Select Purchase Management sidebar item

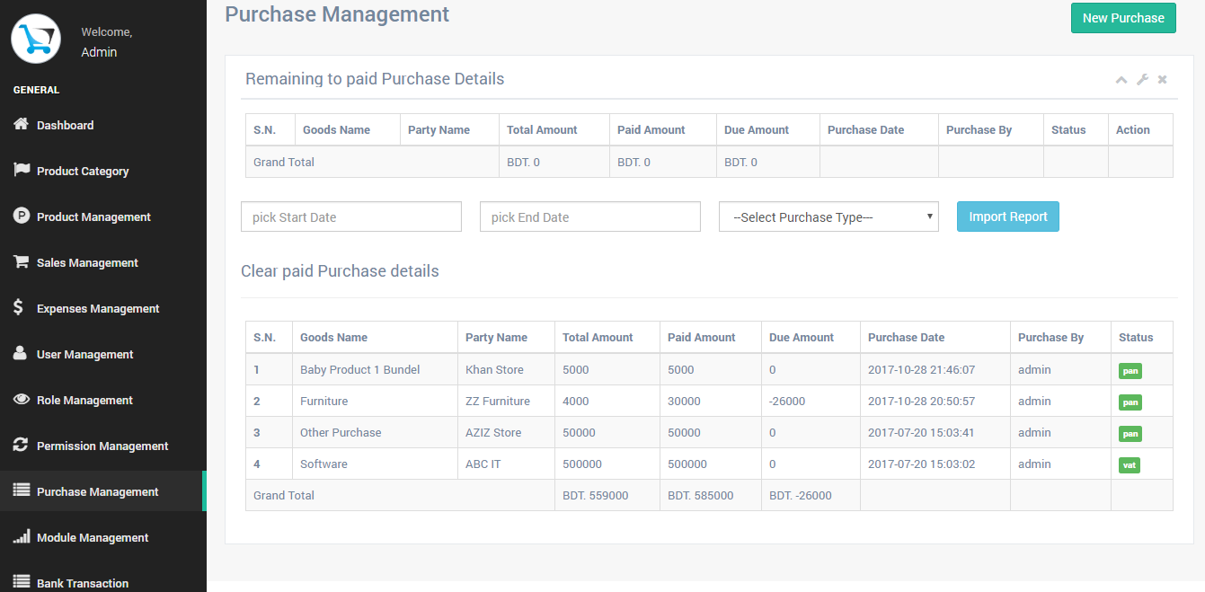(102, 491)
